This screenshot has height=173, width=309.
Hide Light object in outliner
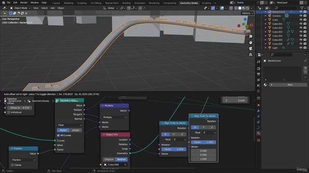pos(301,48)
